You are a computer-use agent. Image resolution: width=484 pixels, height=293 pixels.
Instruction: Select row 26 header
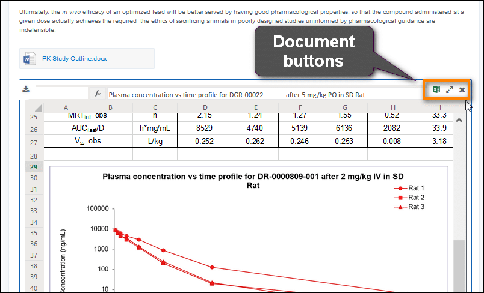34,130
